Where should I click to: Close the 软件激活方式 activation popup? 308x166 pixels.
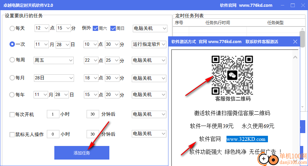point(295,42)
